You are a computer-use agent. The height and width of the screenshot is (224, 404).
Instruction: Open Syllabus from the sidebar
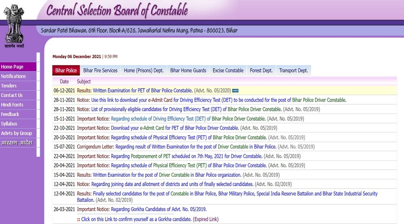coord(9,124)
